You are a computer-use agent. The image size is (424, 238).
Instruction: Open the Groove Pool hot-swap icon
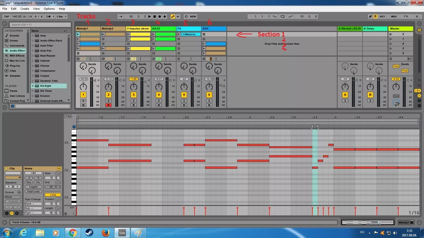pos(19,192)
